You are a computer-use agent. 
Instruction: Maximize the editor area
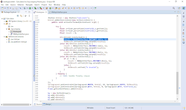(178, 12)
